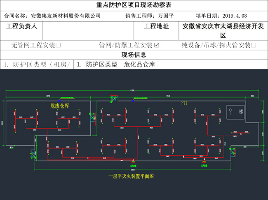This screenshot has width=268, height=200.
Task: Click the contract name 安徽集友新材料股份有限公司
Action: pos(66,16)
